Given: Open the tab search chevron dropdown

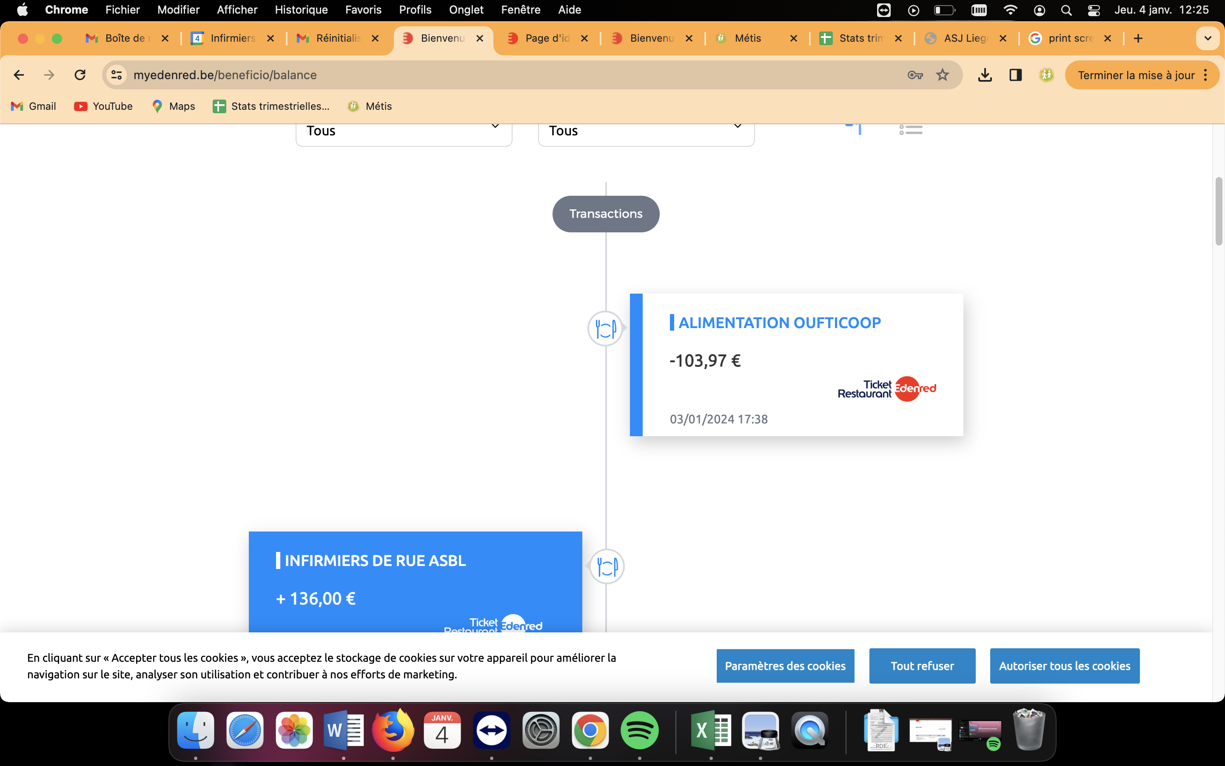Looking at the screenshot, I should point(1207,38).
